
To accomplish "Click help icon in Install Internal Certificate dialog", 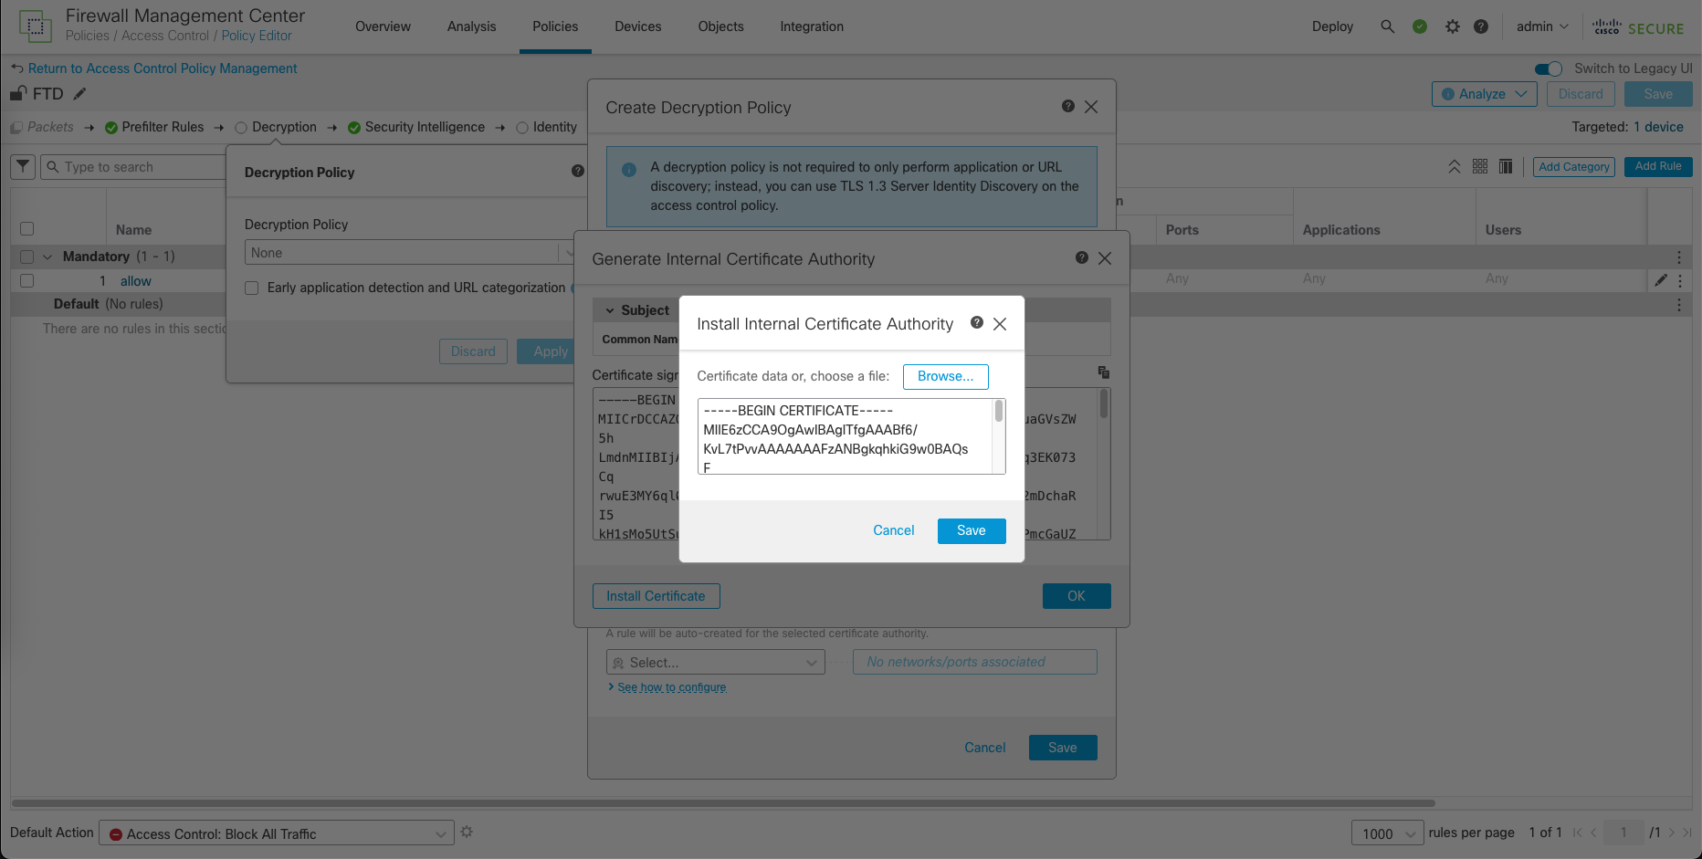I will 976,323.
